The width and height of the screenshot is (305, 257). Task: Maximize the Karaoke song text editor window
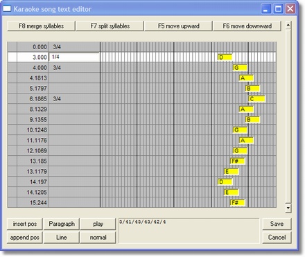coord(278,9)
